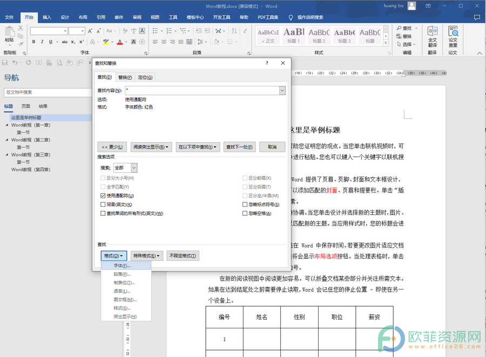Image resolution: width=486 pixels, height=357 pixels.
Task: Choose 样式(S)... from format menu
Action: pos(126,308)
